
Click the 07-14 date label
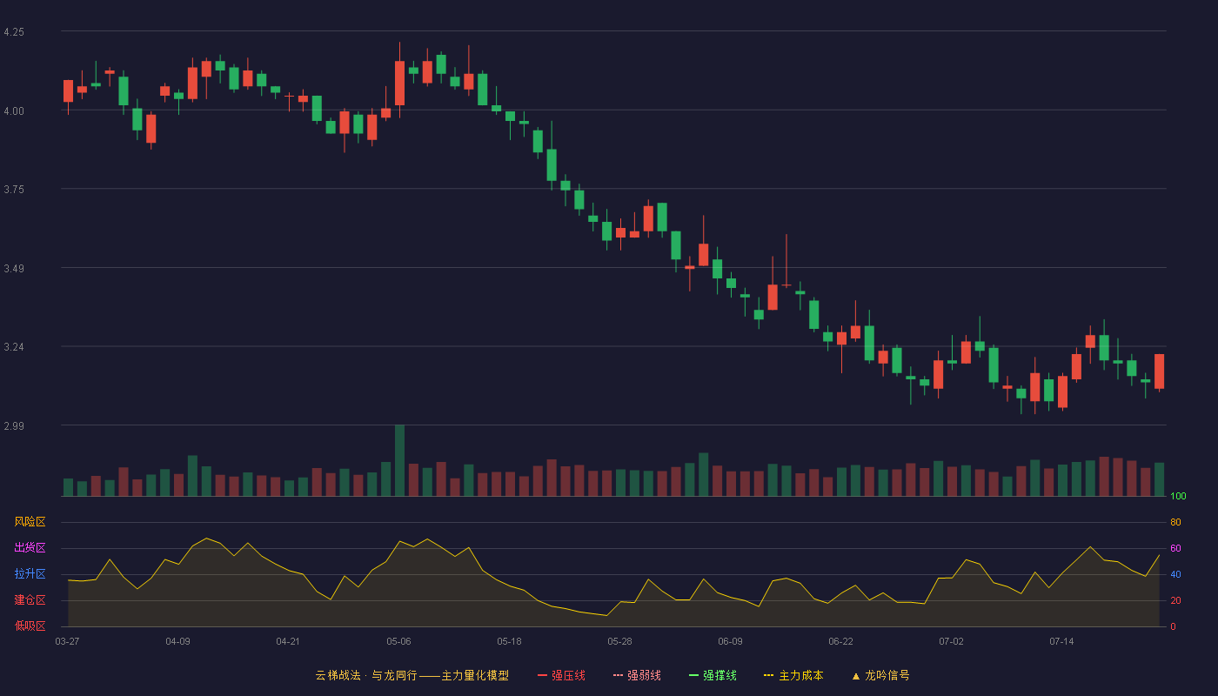point(1061,641)
